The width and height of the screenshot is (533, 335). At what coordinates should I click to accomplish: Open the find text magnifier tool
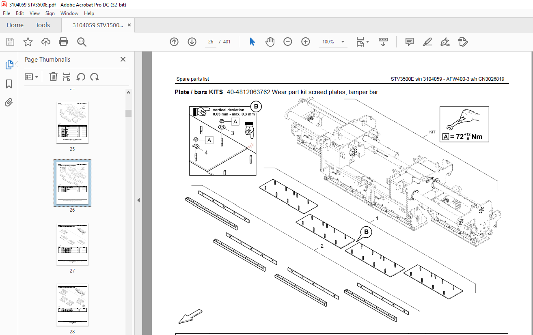pos(82,42)
